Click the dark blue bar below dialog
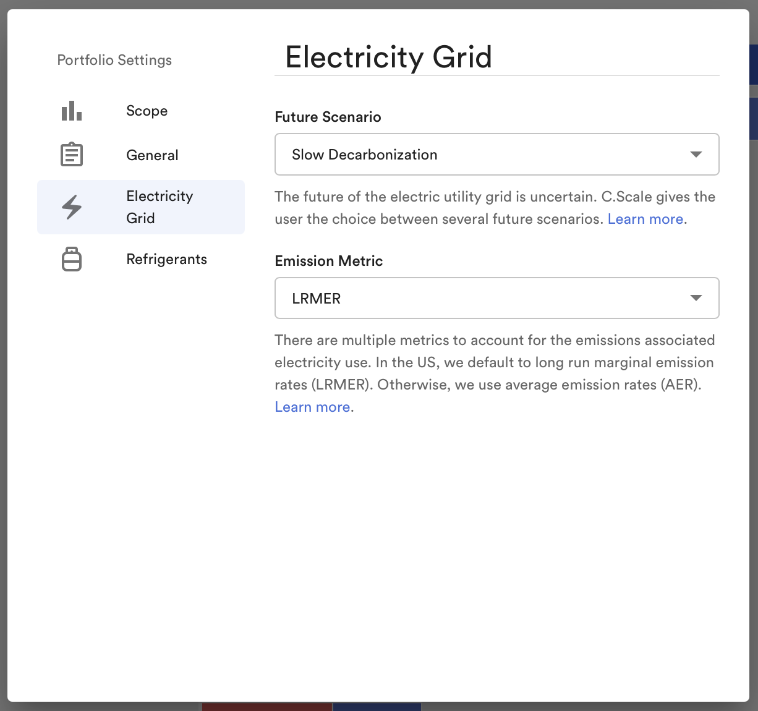The width and height of the screenshot is (758, 711). [x=377, y=706]
